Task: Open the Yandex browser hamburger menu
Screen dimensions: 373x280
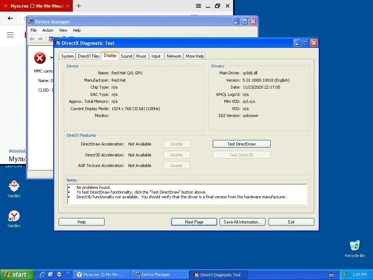Action: pos(199,6)
